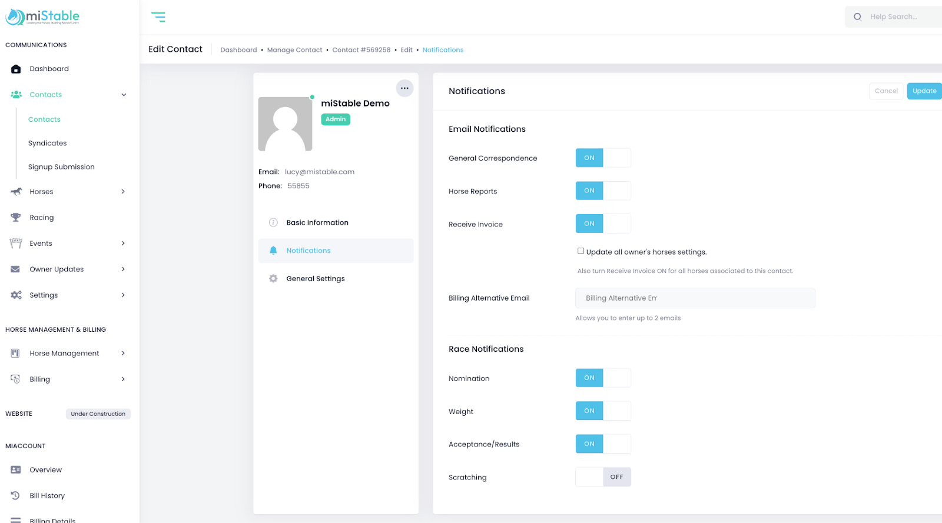Check Update all owner's horses settings
This screenshot has height=523, width=942.
click(581, 251)
